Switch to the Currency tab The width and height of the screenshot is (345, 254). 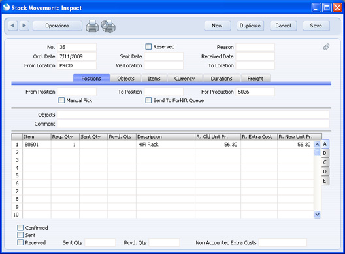[184, 79]
